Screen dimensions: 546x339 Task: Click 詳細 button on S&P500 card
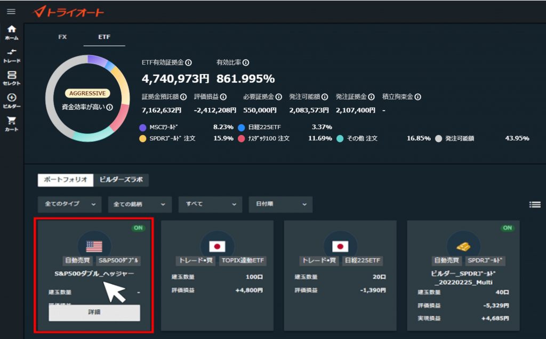coord(94,312)
